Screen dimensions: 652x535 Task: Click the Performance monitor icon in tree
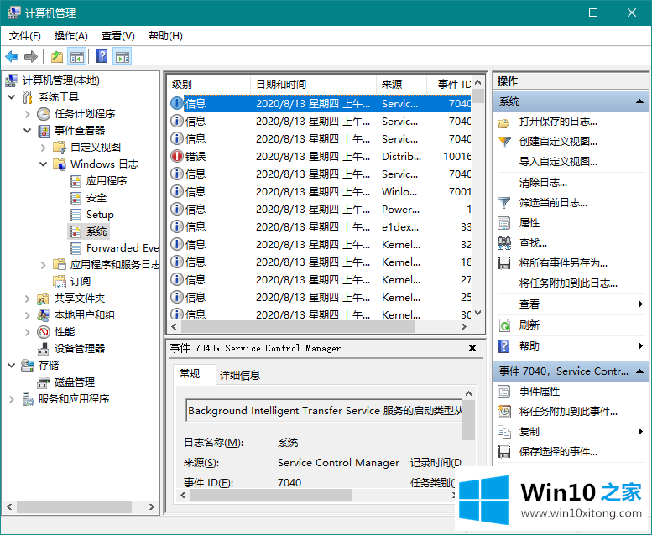[44, 332]
